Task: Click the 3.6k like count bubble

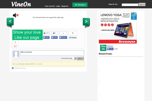Action: 46,33
